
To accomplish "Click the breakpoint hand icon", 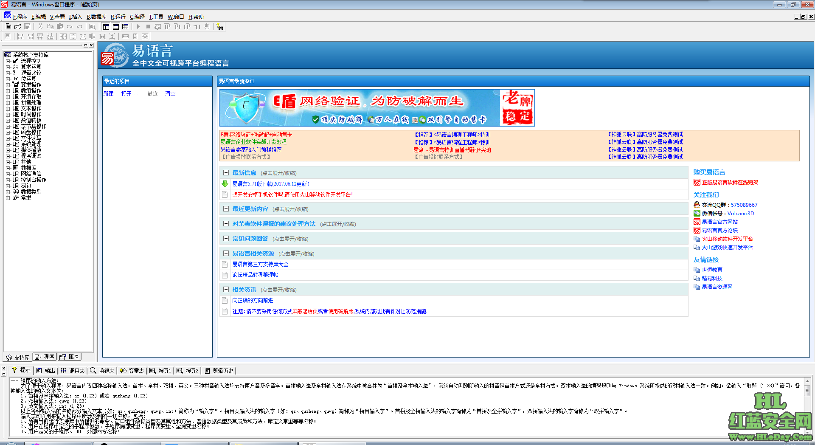I will (206, 26).
